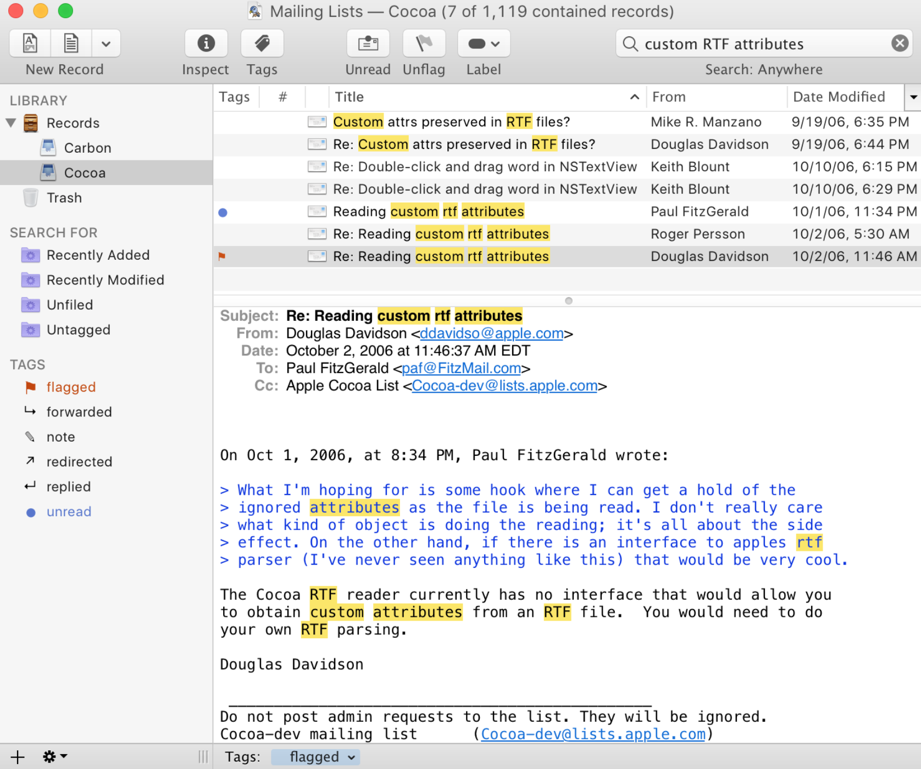
Task: Click mail icon of Mike R. Manzano's record
Action: click(317, 122)
